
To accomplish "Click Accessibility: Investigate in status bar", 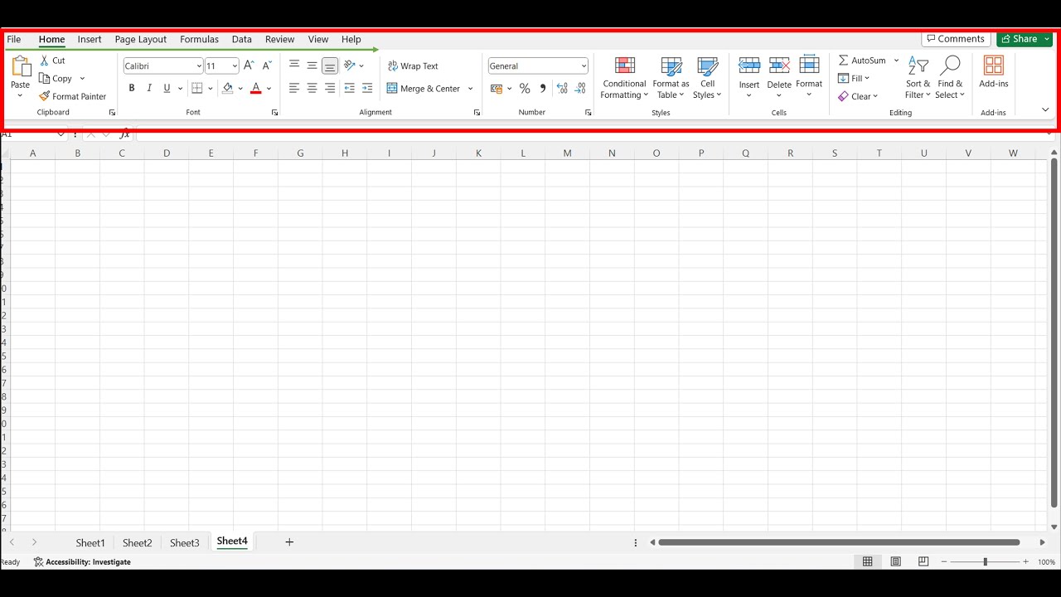I will (82, 562).
